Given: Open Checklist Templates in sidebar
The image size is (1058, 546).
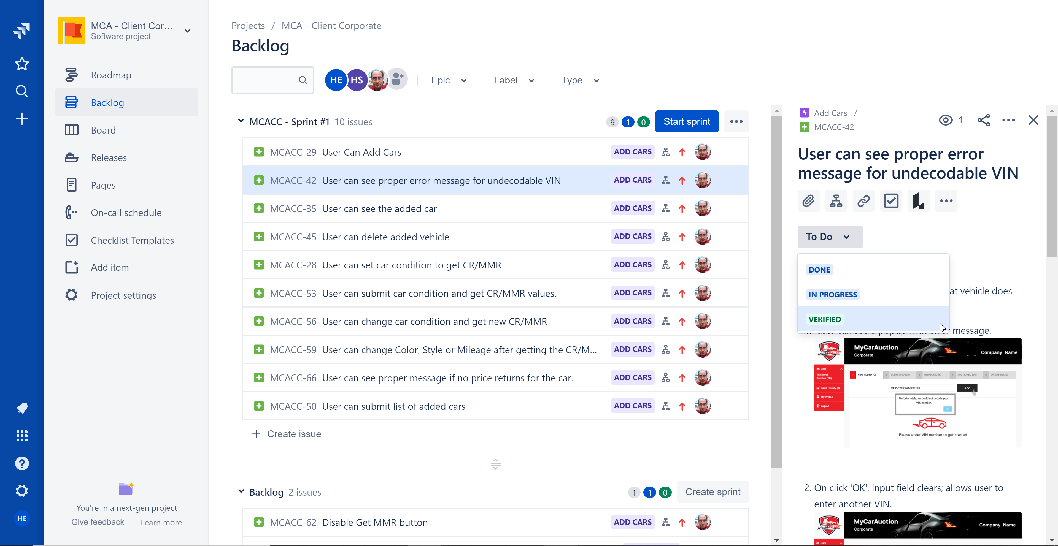Looking at the screenshot, I should [126, 240].
